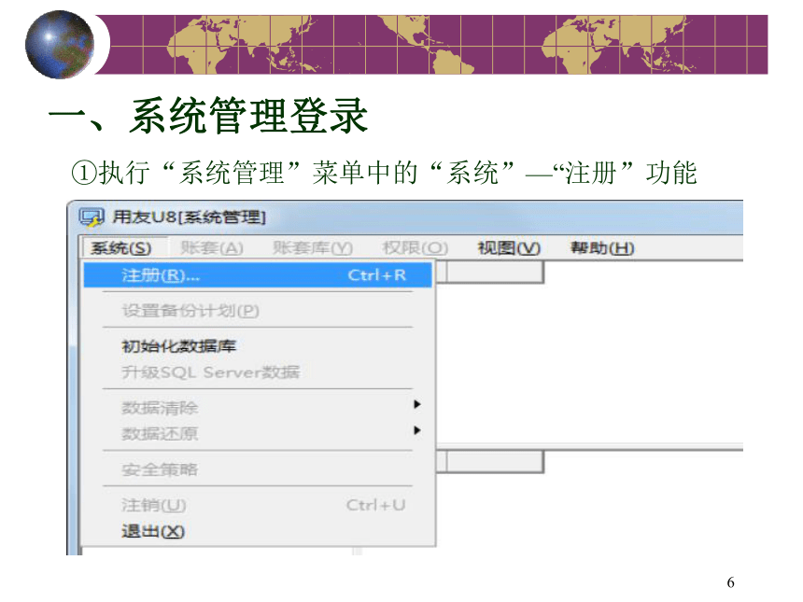The image size is (803, 602).
Task: Click the 用友U8 application icon in title bar
Action: click(92, 217)
